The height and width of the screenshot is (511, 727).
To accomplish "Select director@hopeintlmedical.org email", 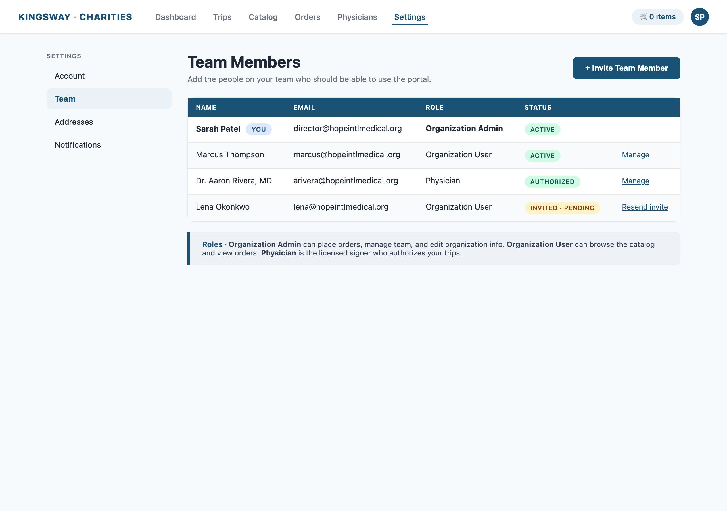I will point(348,129).
